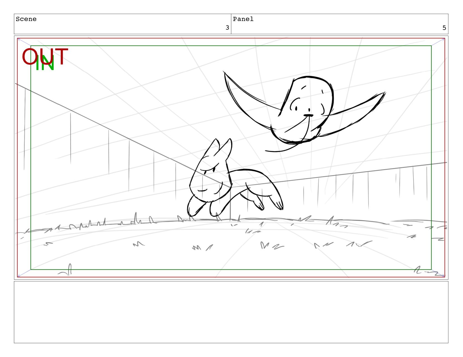Screen dimensions: 463x357
Task: Click the red 'OUT' camera label
Action: [45, 57]
